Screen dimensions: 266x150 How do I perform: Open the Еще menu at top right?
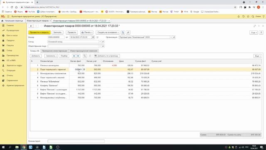coord(254,32)
